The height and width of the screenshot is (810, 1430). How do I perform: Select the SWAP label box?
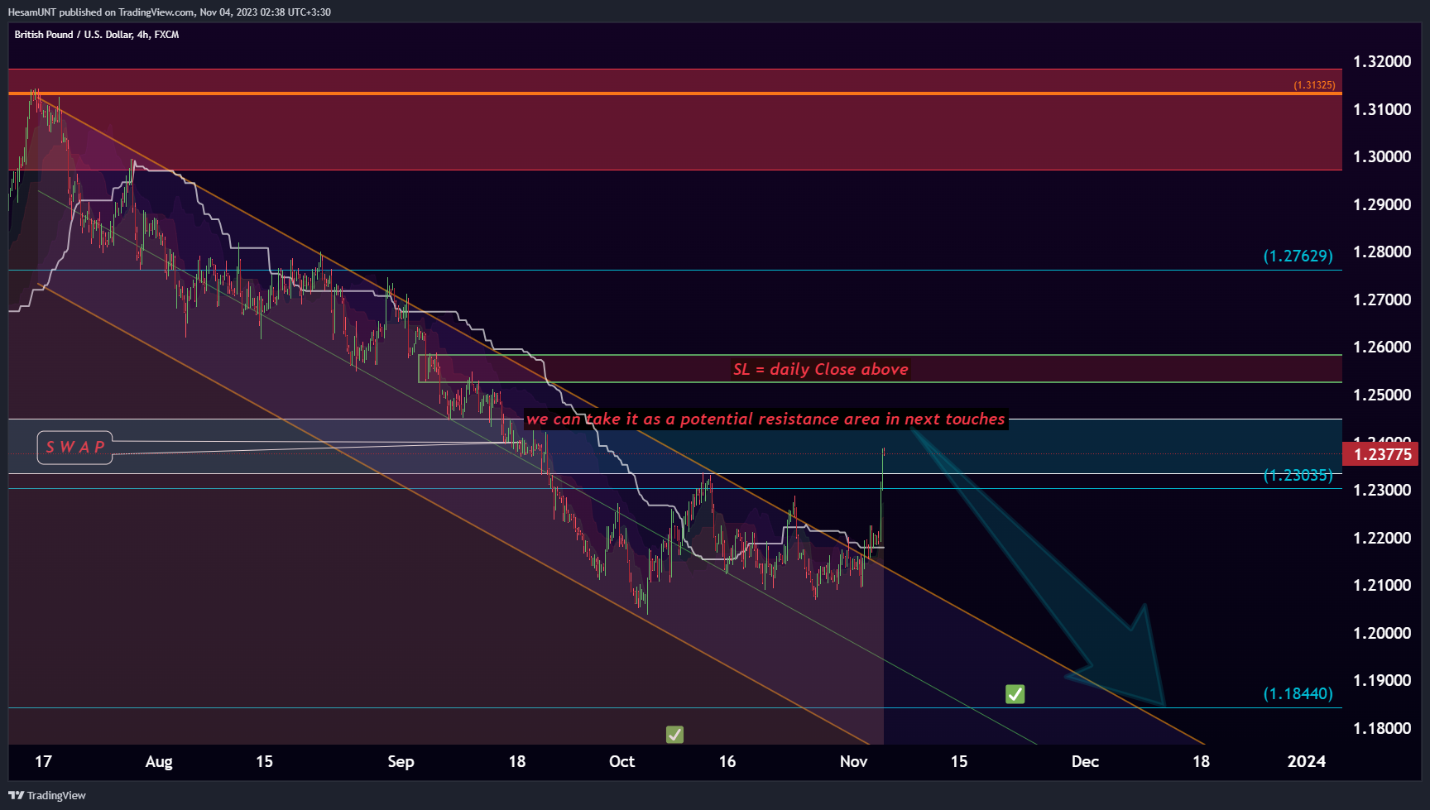click(74, 447)
